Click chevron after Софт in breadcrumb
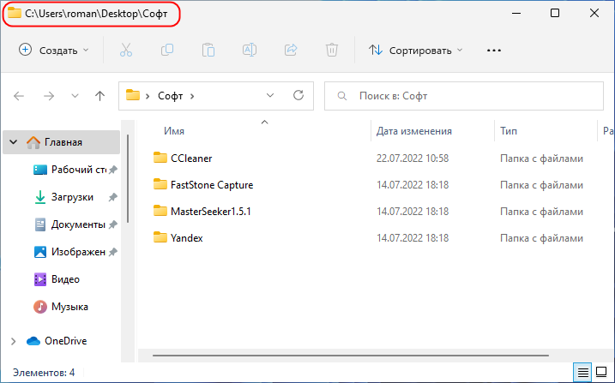The image size is (615, 383). pyautogui.click(x=192, y=96)
